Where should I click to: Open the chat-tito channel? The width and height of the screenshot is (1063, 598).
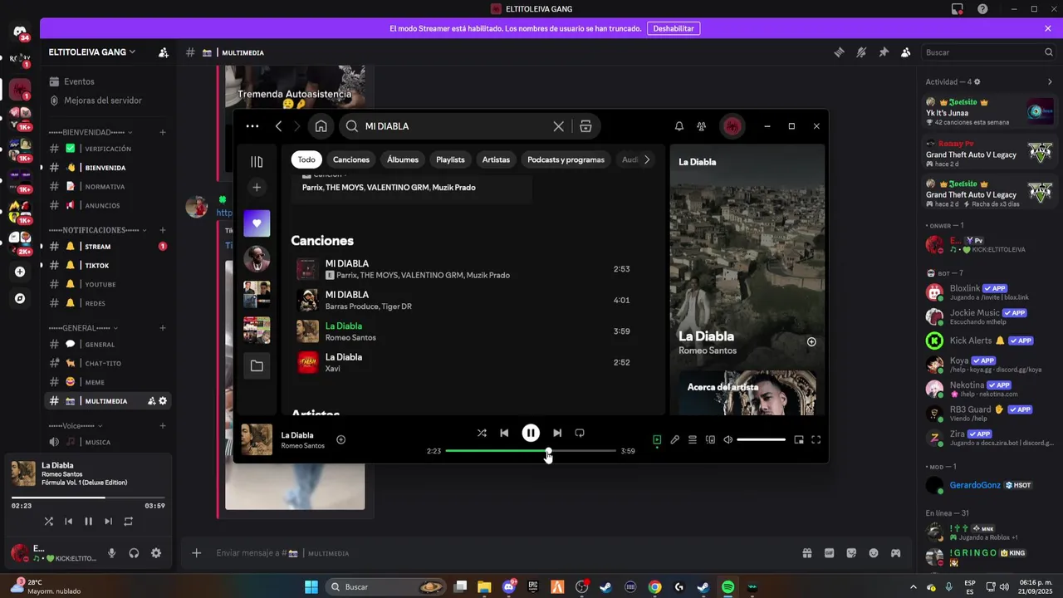(103, 363)
